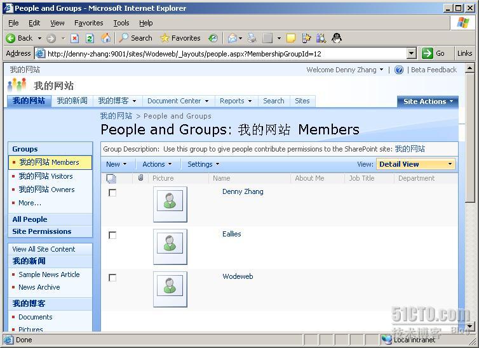Switch to the Sites tab

[302, 101]
